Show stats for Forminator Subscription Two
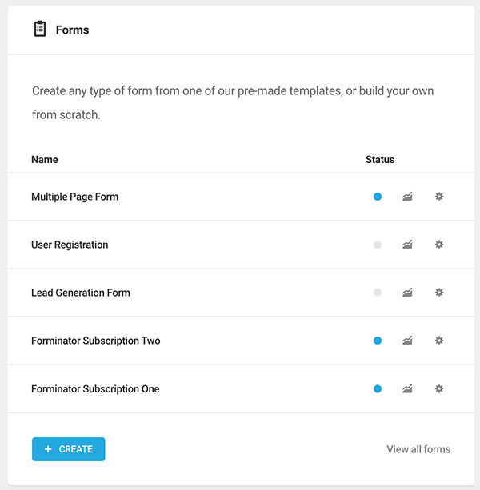The image size is (480, 490). pos(407,341)
